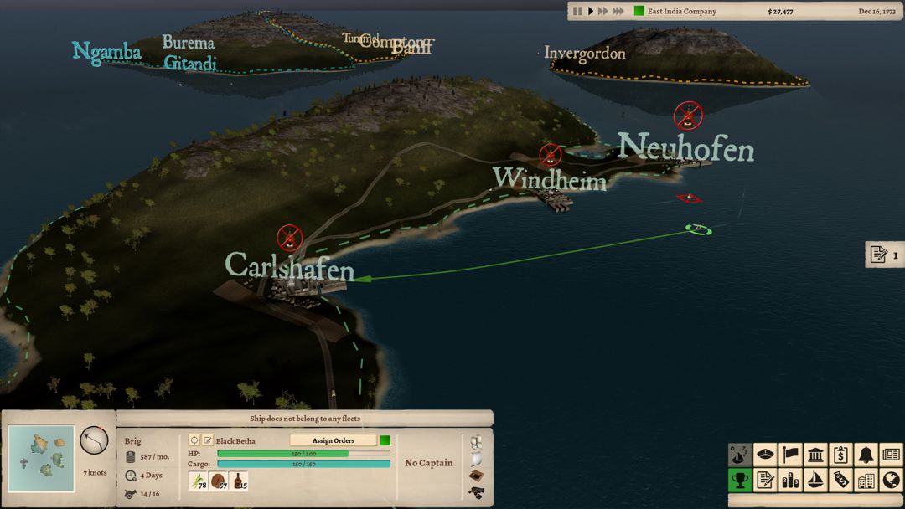The height and width of the screenshot is (509, 905).
Task: Click the island minimap thumbnail
Action: 40,458
